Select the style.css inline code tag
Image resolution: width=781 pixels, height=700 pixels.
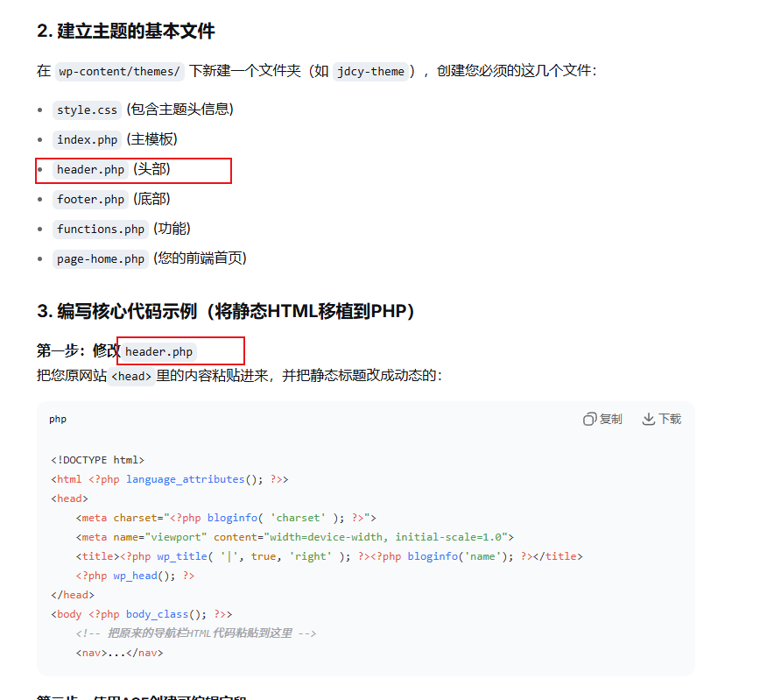[x=88, y=110]
